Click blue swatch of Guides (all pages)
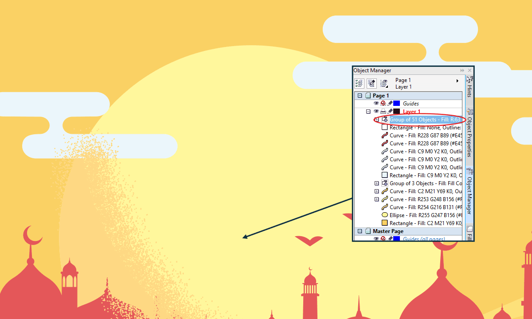This screenshot has width=532, height=319. (397, 239)
